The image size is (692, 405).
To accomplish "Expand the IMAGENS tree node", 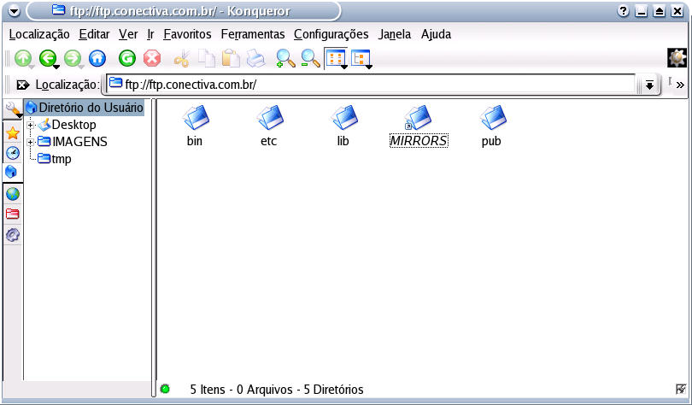I will pos(30,143).
